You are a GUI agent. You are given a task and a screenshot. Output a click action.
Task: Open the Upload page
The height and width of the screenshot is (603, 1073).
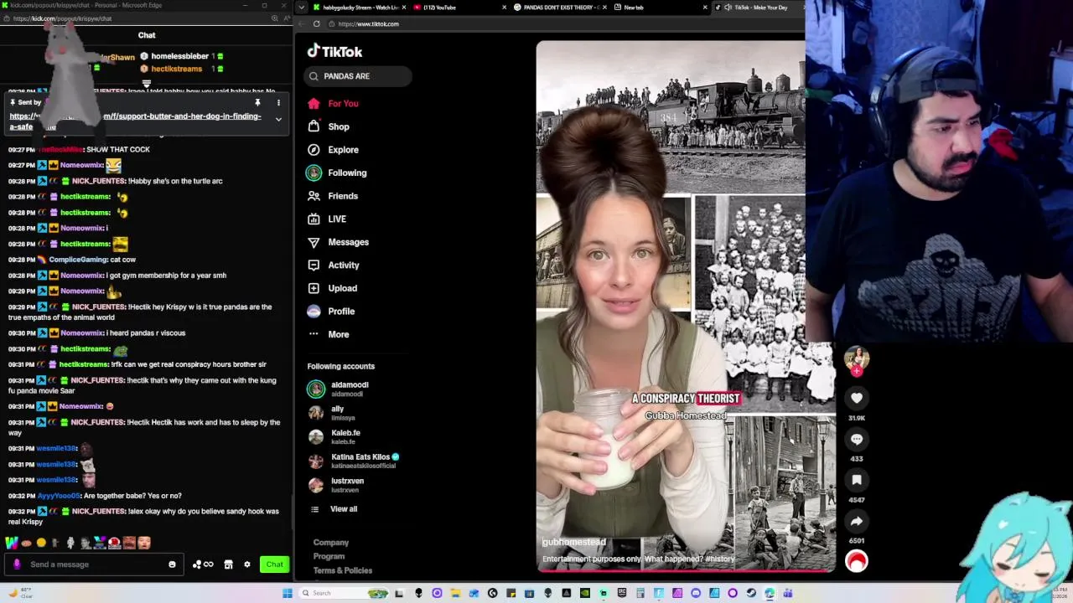click(342, 288)
